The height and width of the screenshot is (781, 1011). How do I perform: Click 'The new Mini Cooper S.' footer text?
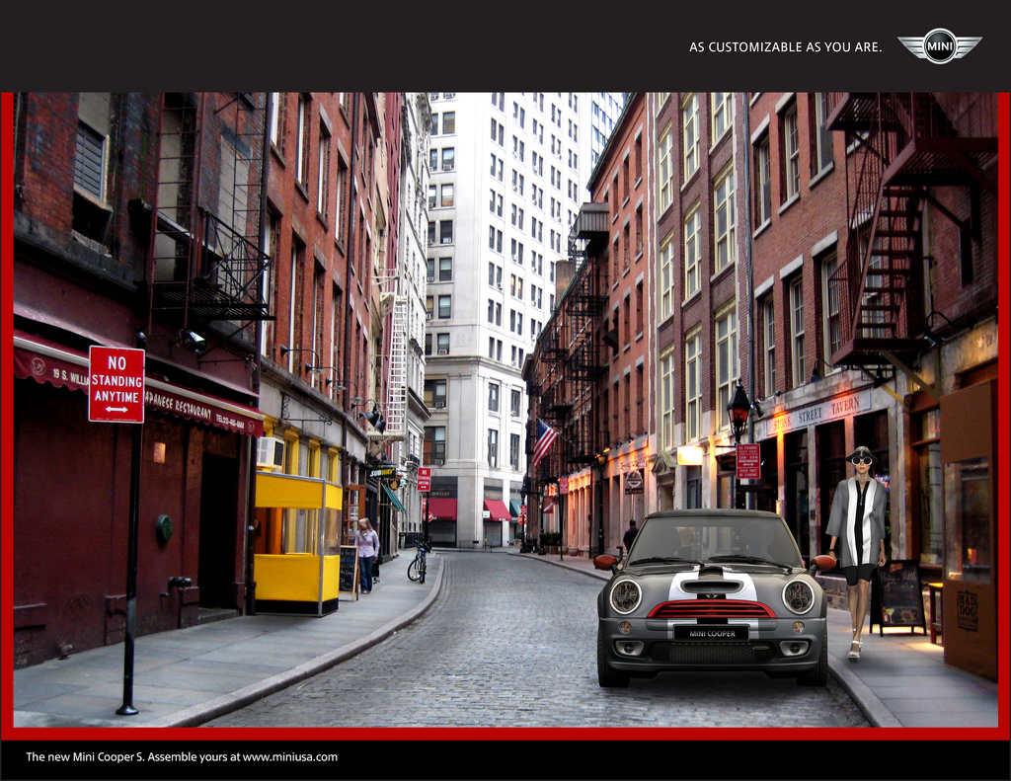click(85, 757)
